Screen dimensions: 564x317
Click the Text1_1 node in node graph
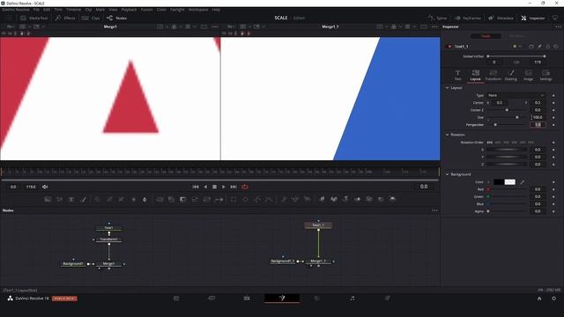point(318,225)
